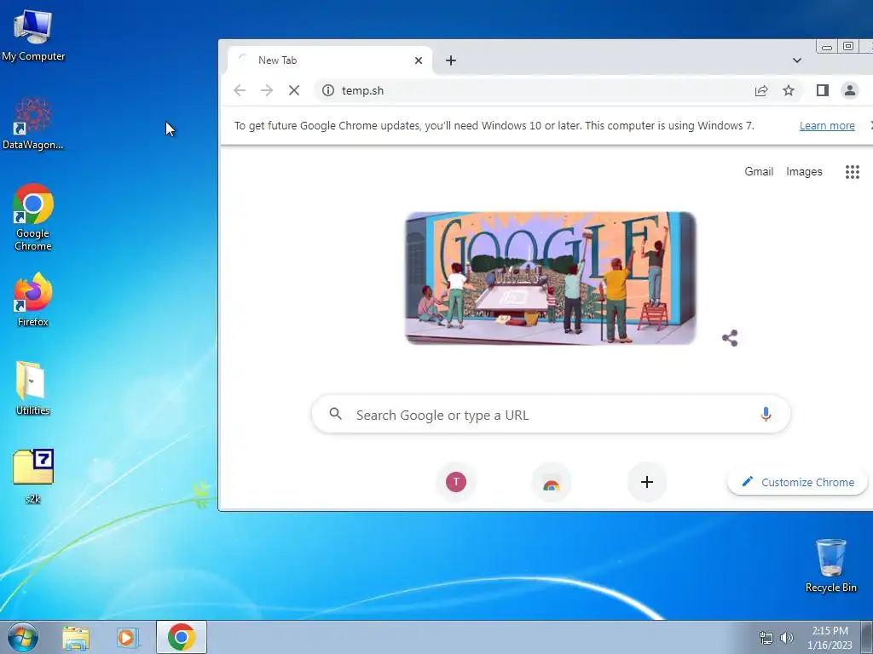
Task: Open the Windows Start menu
Action: coord(23,637)
